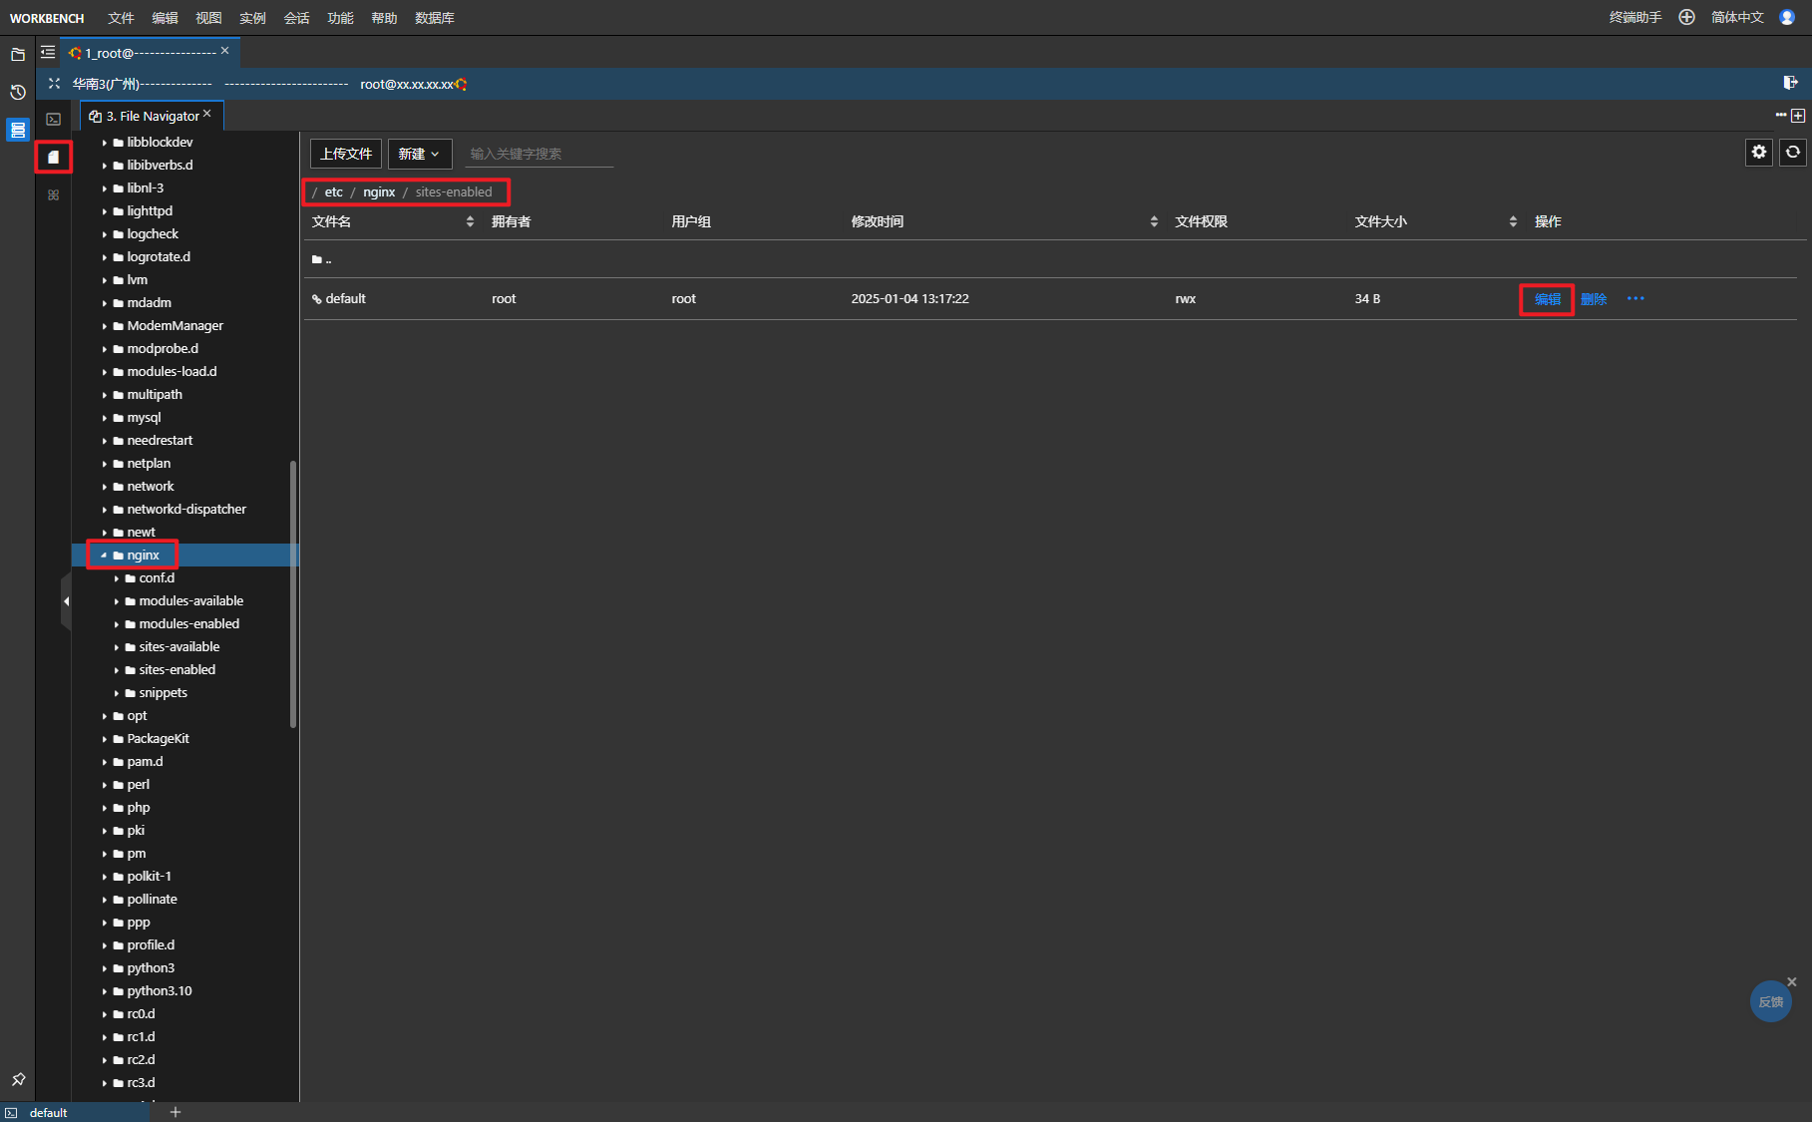Click 编辑 for default file
The width and height of the screenshot is (1812, 1122).
(x=1547, y=299)
